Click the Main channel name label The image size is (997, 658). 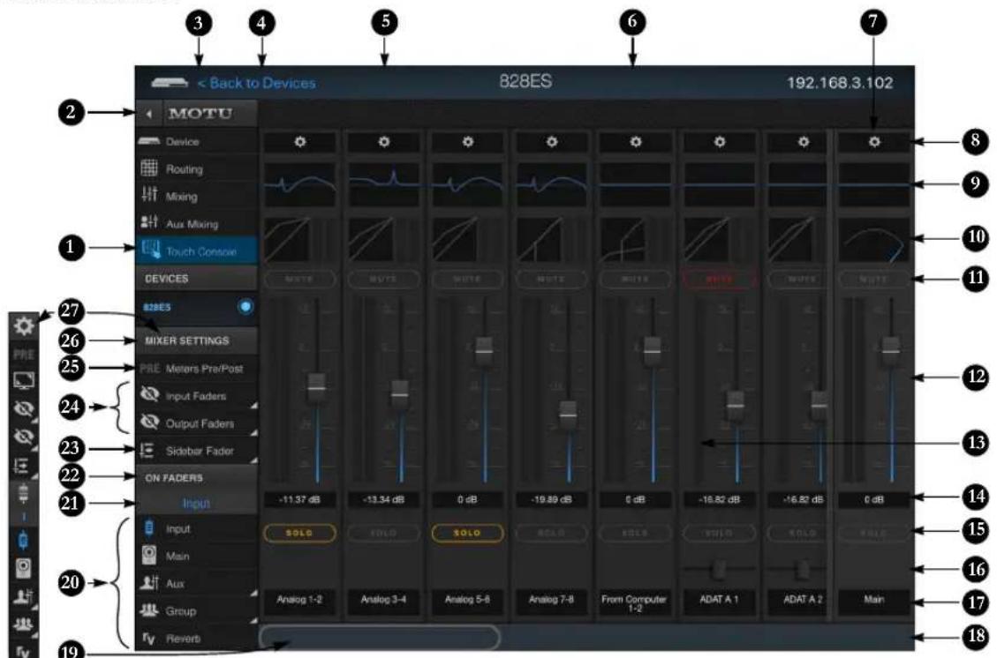874,600
